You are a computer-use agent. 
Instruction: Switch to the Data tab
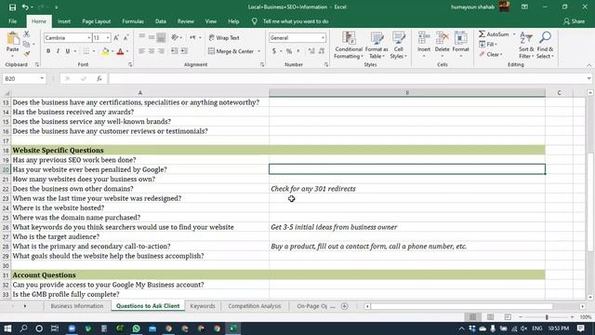pyautogui.click(x=161, y=21)
